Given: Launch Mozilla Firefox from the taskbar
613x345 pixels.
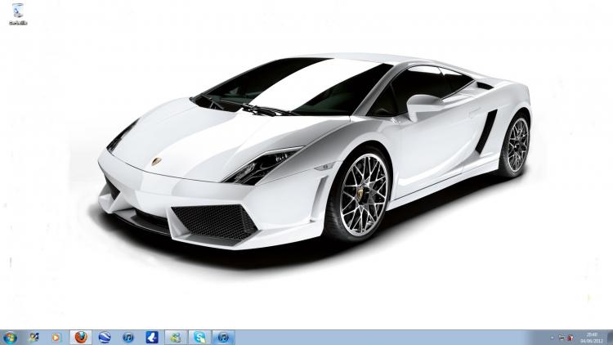Looking at the screenshot, I should (80, 337).
